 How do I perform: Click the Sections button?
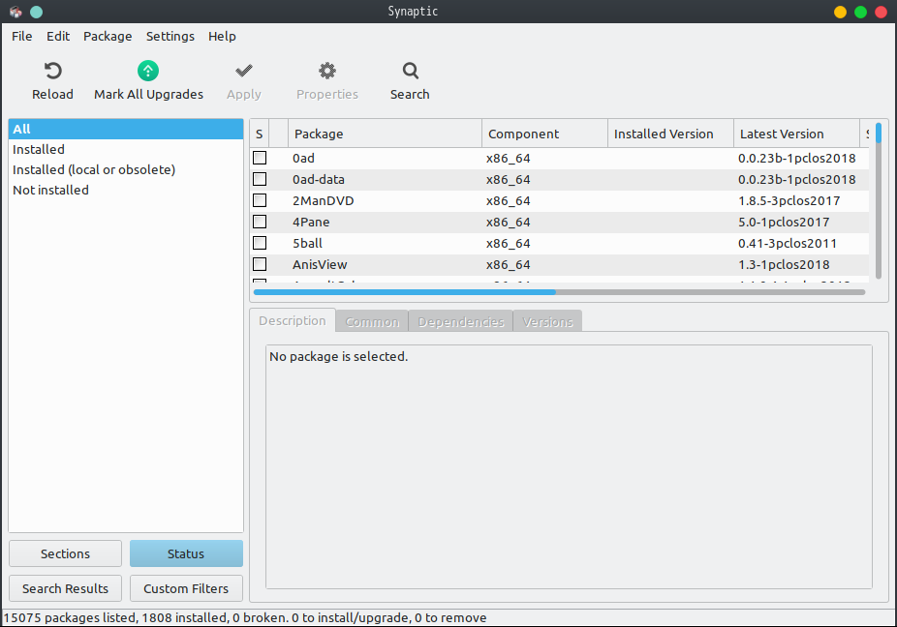[65, 553]
